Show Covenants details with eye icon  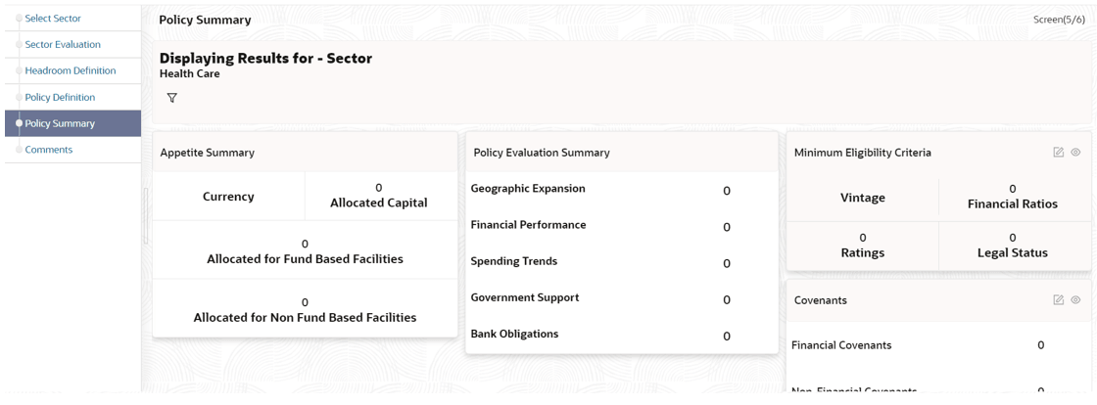point(1076,299)
